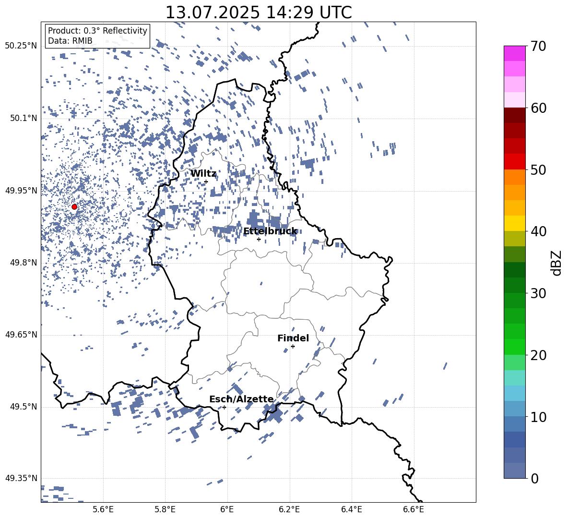The image size is (568, 519).
Task: Click the red radar site marker
Action: coord(74,207)
